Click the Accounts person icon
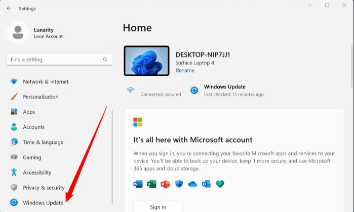The height and width of the screenshot is (212, 354). point(14,127)
